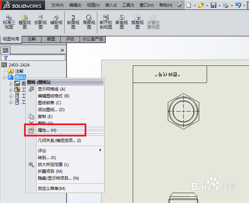The height and width of the screenshot is (203, 249).
Task: Open the 帮助(H) menu
Action: [x=166, y=5]
